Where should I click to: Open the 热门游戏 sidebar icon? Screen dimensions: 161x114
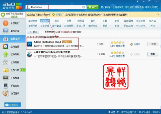6,93
